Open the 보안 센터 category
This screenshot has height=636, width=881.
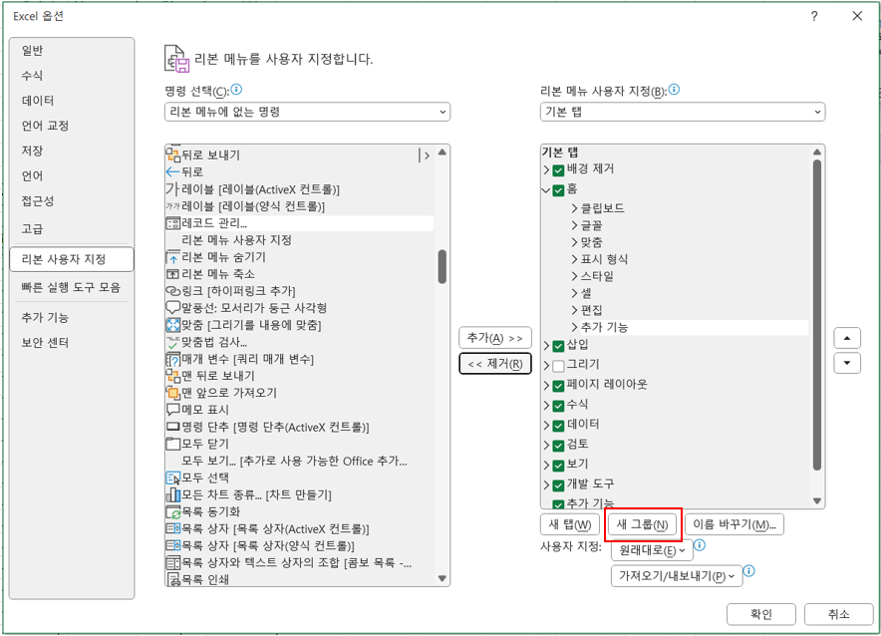[x=72, y=343]
